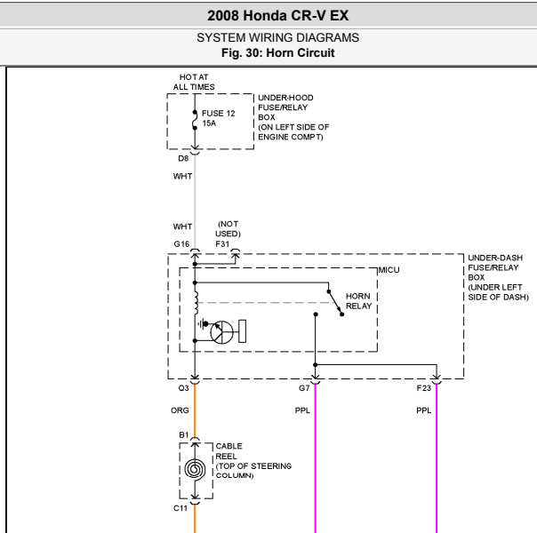The height and width of the screenshot is (533, 537).
Task: Click the 'HOT AT ALL TIMES' label
Action: click(194, 82)
